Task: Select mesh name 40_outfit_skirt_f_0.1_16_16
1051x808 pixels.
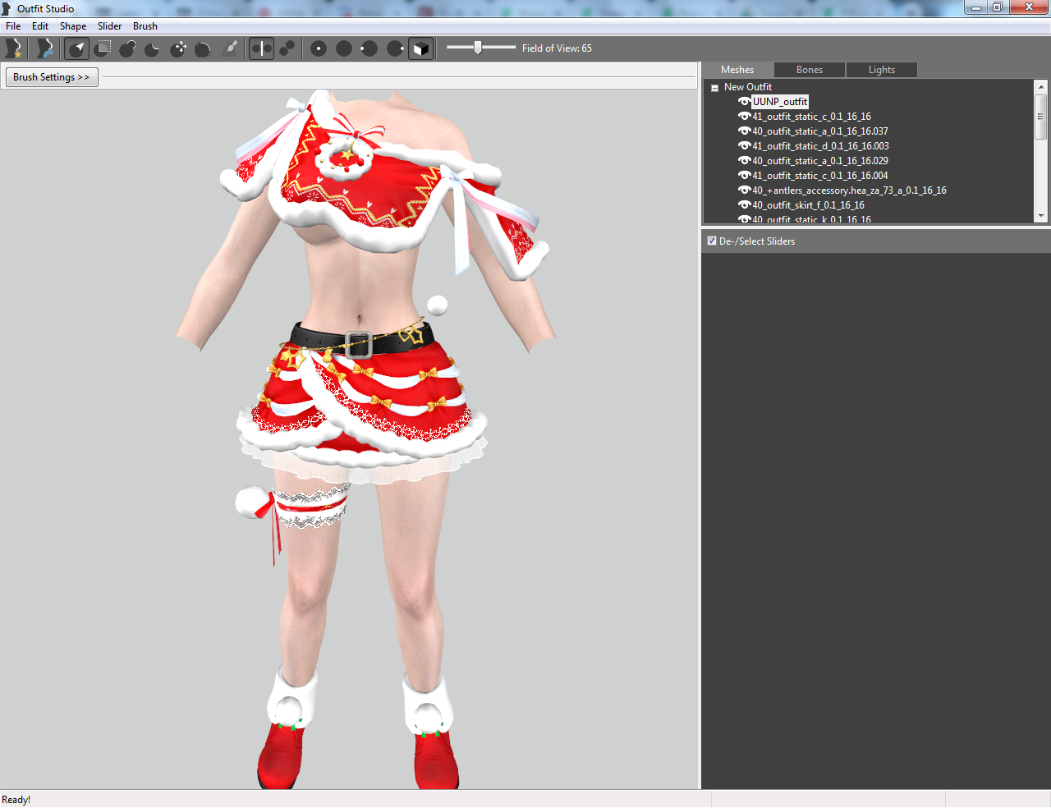Action: [808, 205]
